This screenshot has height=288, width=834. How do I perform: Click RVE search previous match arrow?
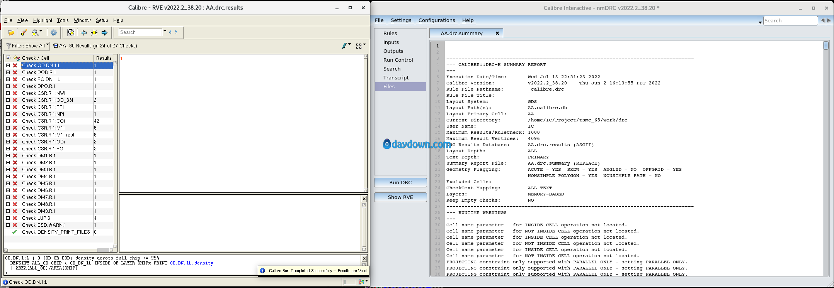(x=170, y=32)
